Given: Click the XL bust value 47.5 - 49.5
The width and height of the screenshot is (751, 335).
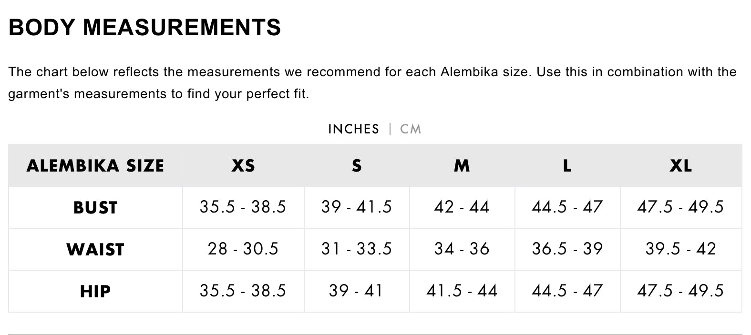Looking at the screenshot, I should tap(681, 207).
